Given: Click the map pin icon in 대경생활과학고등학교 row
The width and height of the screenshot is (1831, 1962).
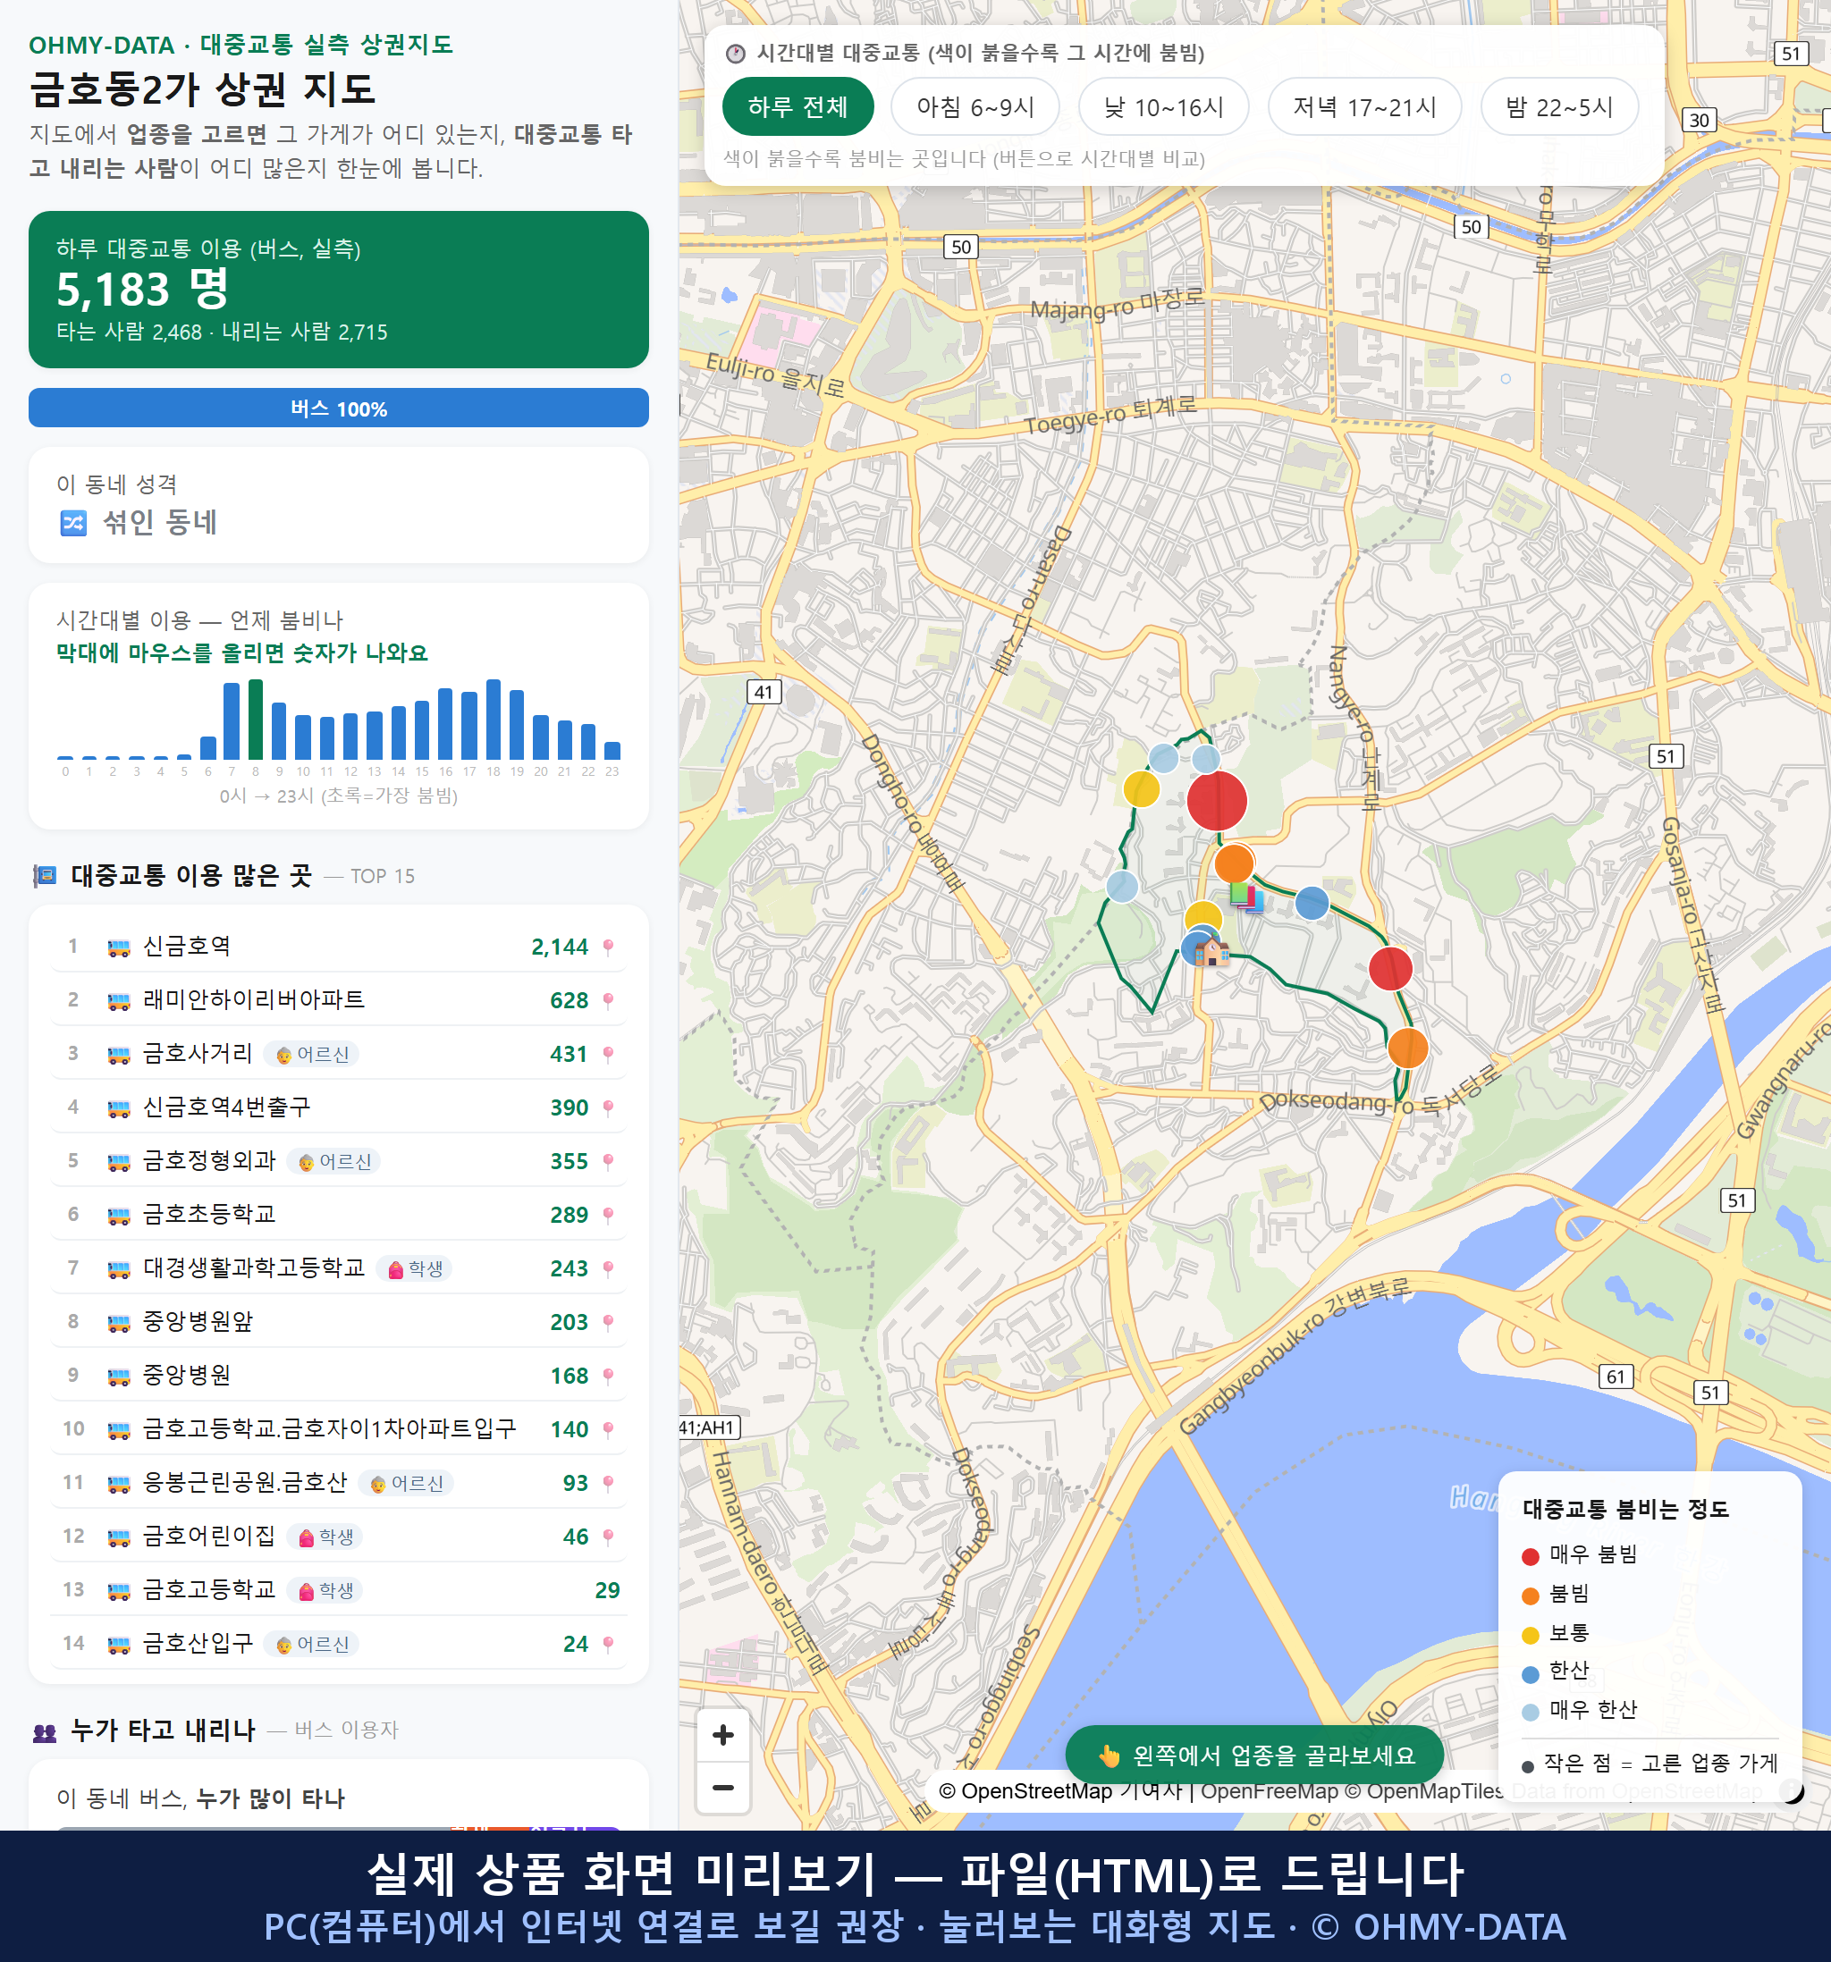Looking at the screenshot, I should click(608, 1269).
